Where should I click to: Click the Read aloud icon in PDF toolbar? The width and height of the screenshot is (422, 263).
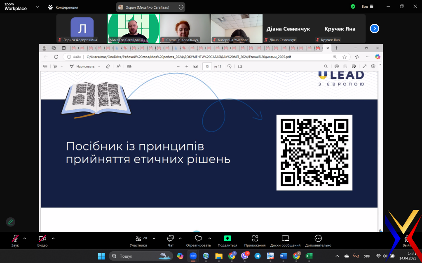(118, 66)
